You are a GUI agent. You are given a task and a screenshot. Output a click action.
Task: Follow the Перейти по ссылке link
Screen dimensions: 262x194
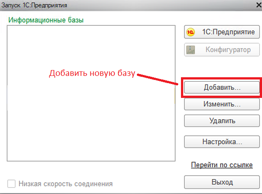coord(222,165)
